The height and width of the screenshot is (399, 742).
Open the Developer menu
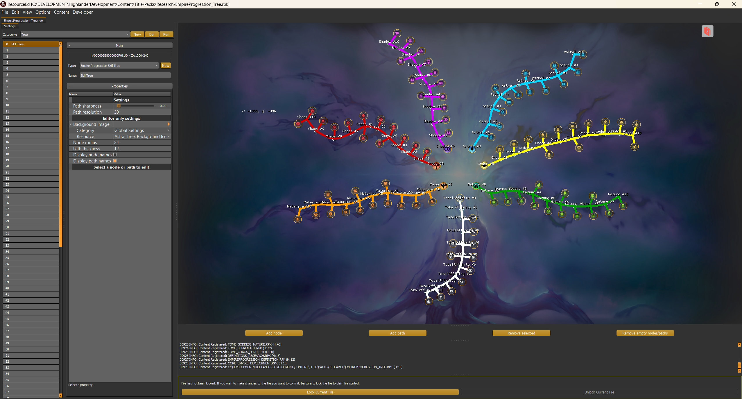(x=83, y=12)
